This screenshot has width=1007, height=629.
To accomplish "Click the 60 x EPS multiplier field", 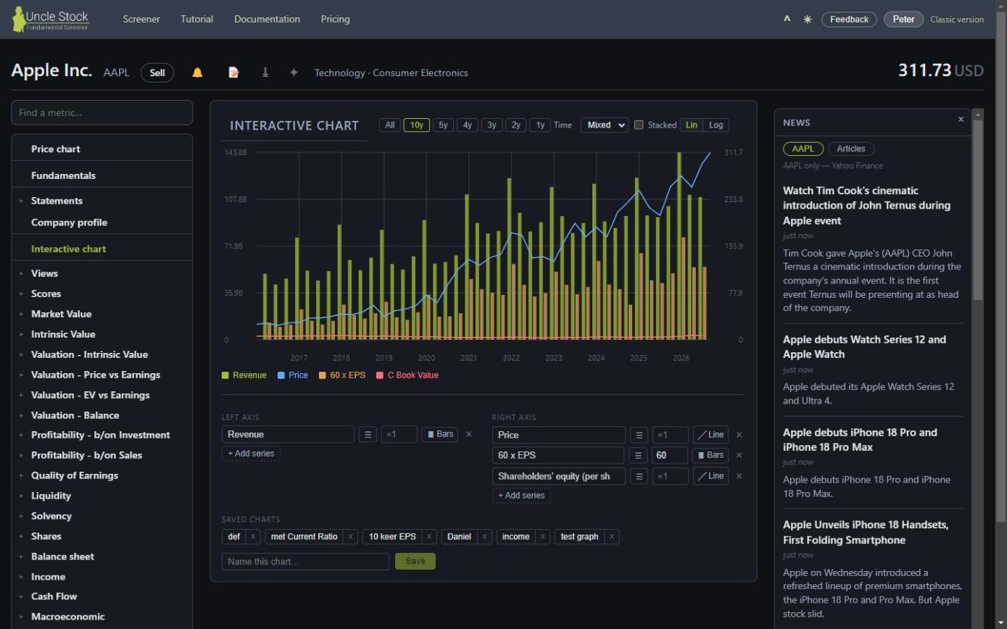I will [x=670, y=455].
